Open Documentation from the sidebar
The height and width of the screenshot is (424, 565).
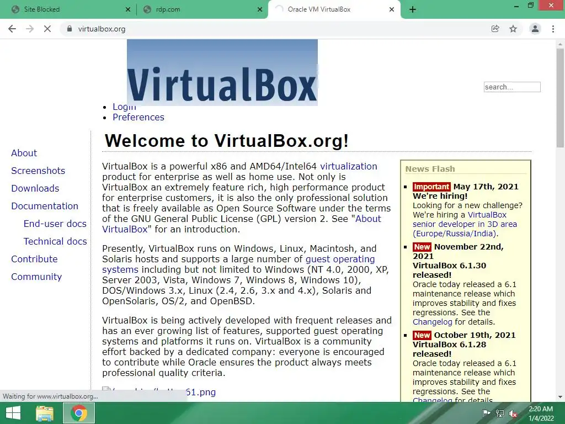point(45,206)
